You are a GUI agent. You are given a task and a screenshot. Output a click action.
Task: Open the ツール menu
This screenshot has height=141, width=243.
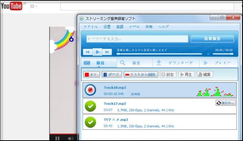pyautogui.click(x=134, y=27)
